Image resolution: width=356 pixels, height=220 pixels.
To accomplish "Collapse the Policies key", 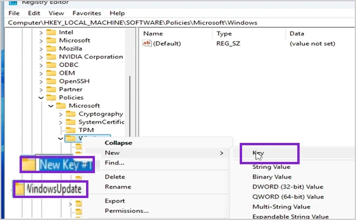I will [x=41, y=98].
